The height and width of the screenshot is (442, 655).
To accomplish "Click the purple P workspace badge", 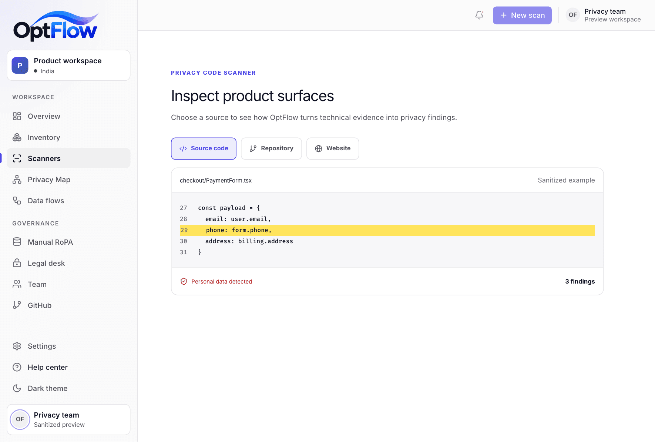I will point(20,66).
